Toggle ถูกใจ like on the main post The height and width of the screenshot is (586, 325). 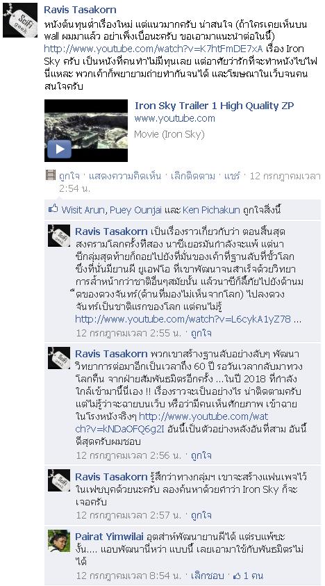tap(69, 176)
